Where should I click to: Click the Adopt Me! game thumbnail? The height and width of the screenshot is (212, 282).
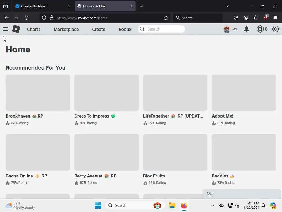244,93
